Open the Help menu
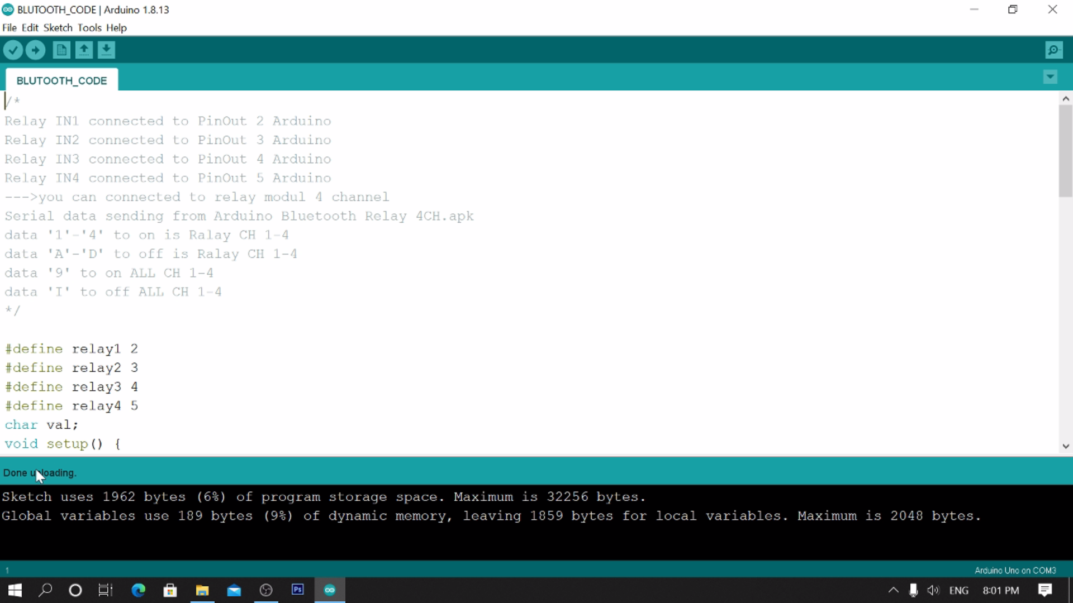 pos(116,27)
